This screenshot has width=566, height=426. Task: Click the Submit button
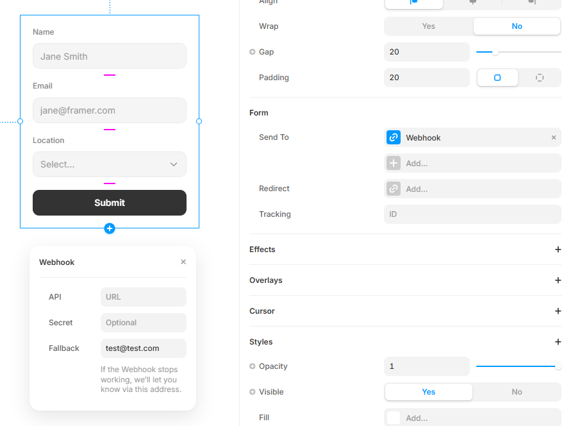(x=109, y=202)
